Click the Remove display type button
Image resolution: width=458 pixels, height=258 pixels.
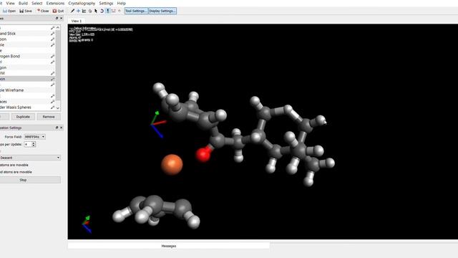(x=49, y=117)
